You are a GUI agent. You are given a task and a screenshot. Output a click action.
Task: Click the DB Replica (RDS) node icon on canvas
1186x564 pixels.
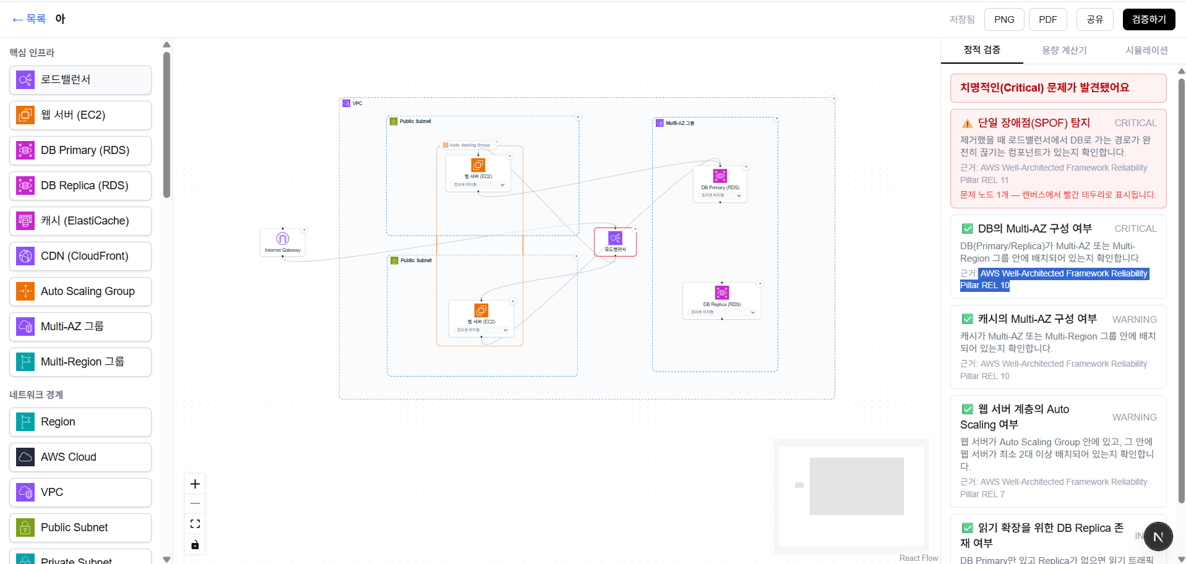[722, 293]
